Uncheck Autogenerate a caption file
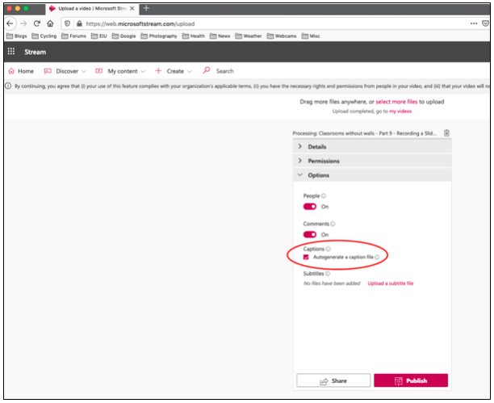 tap(306, 258)
